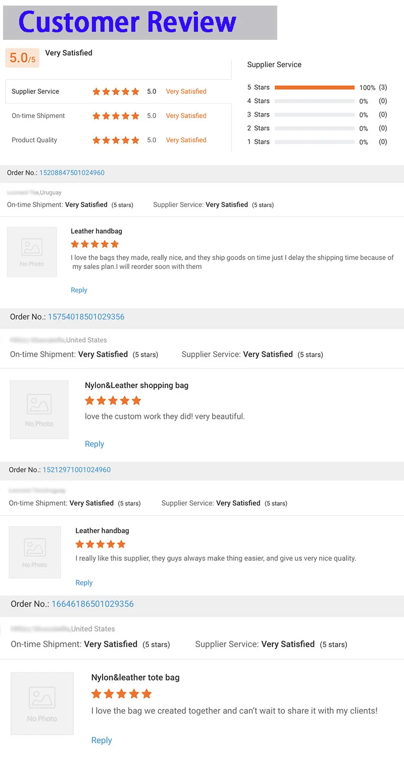
Task: Reply to the Leather handbag review
Action: click(79, 290)
